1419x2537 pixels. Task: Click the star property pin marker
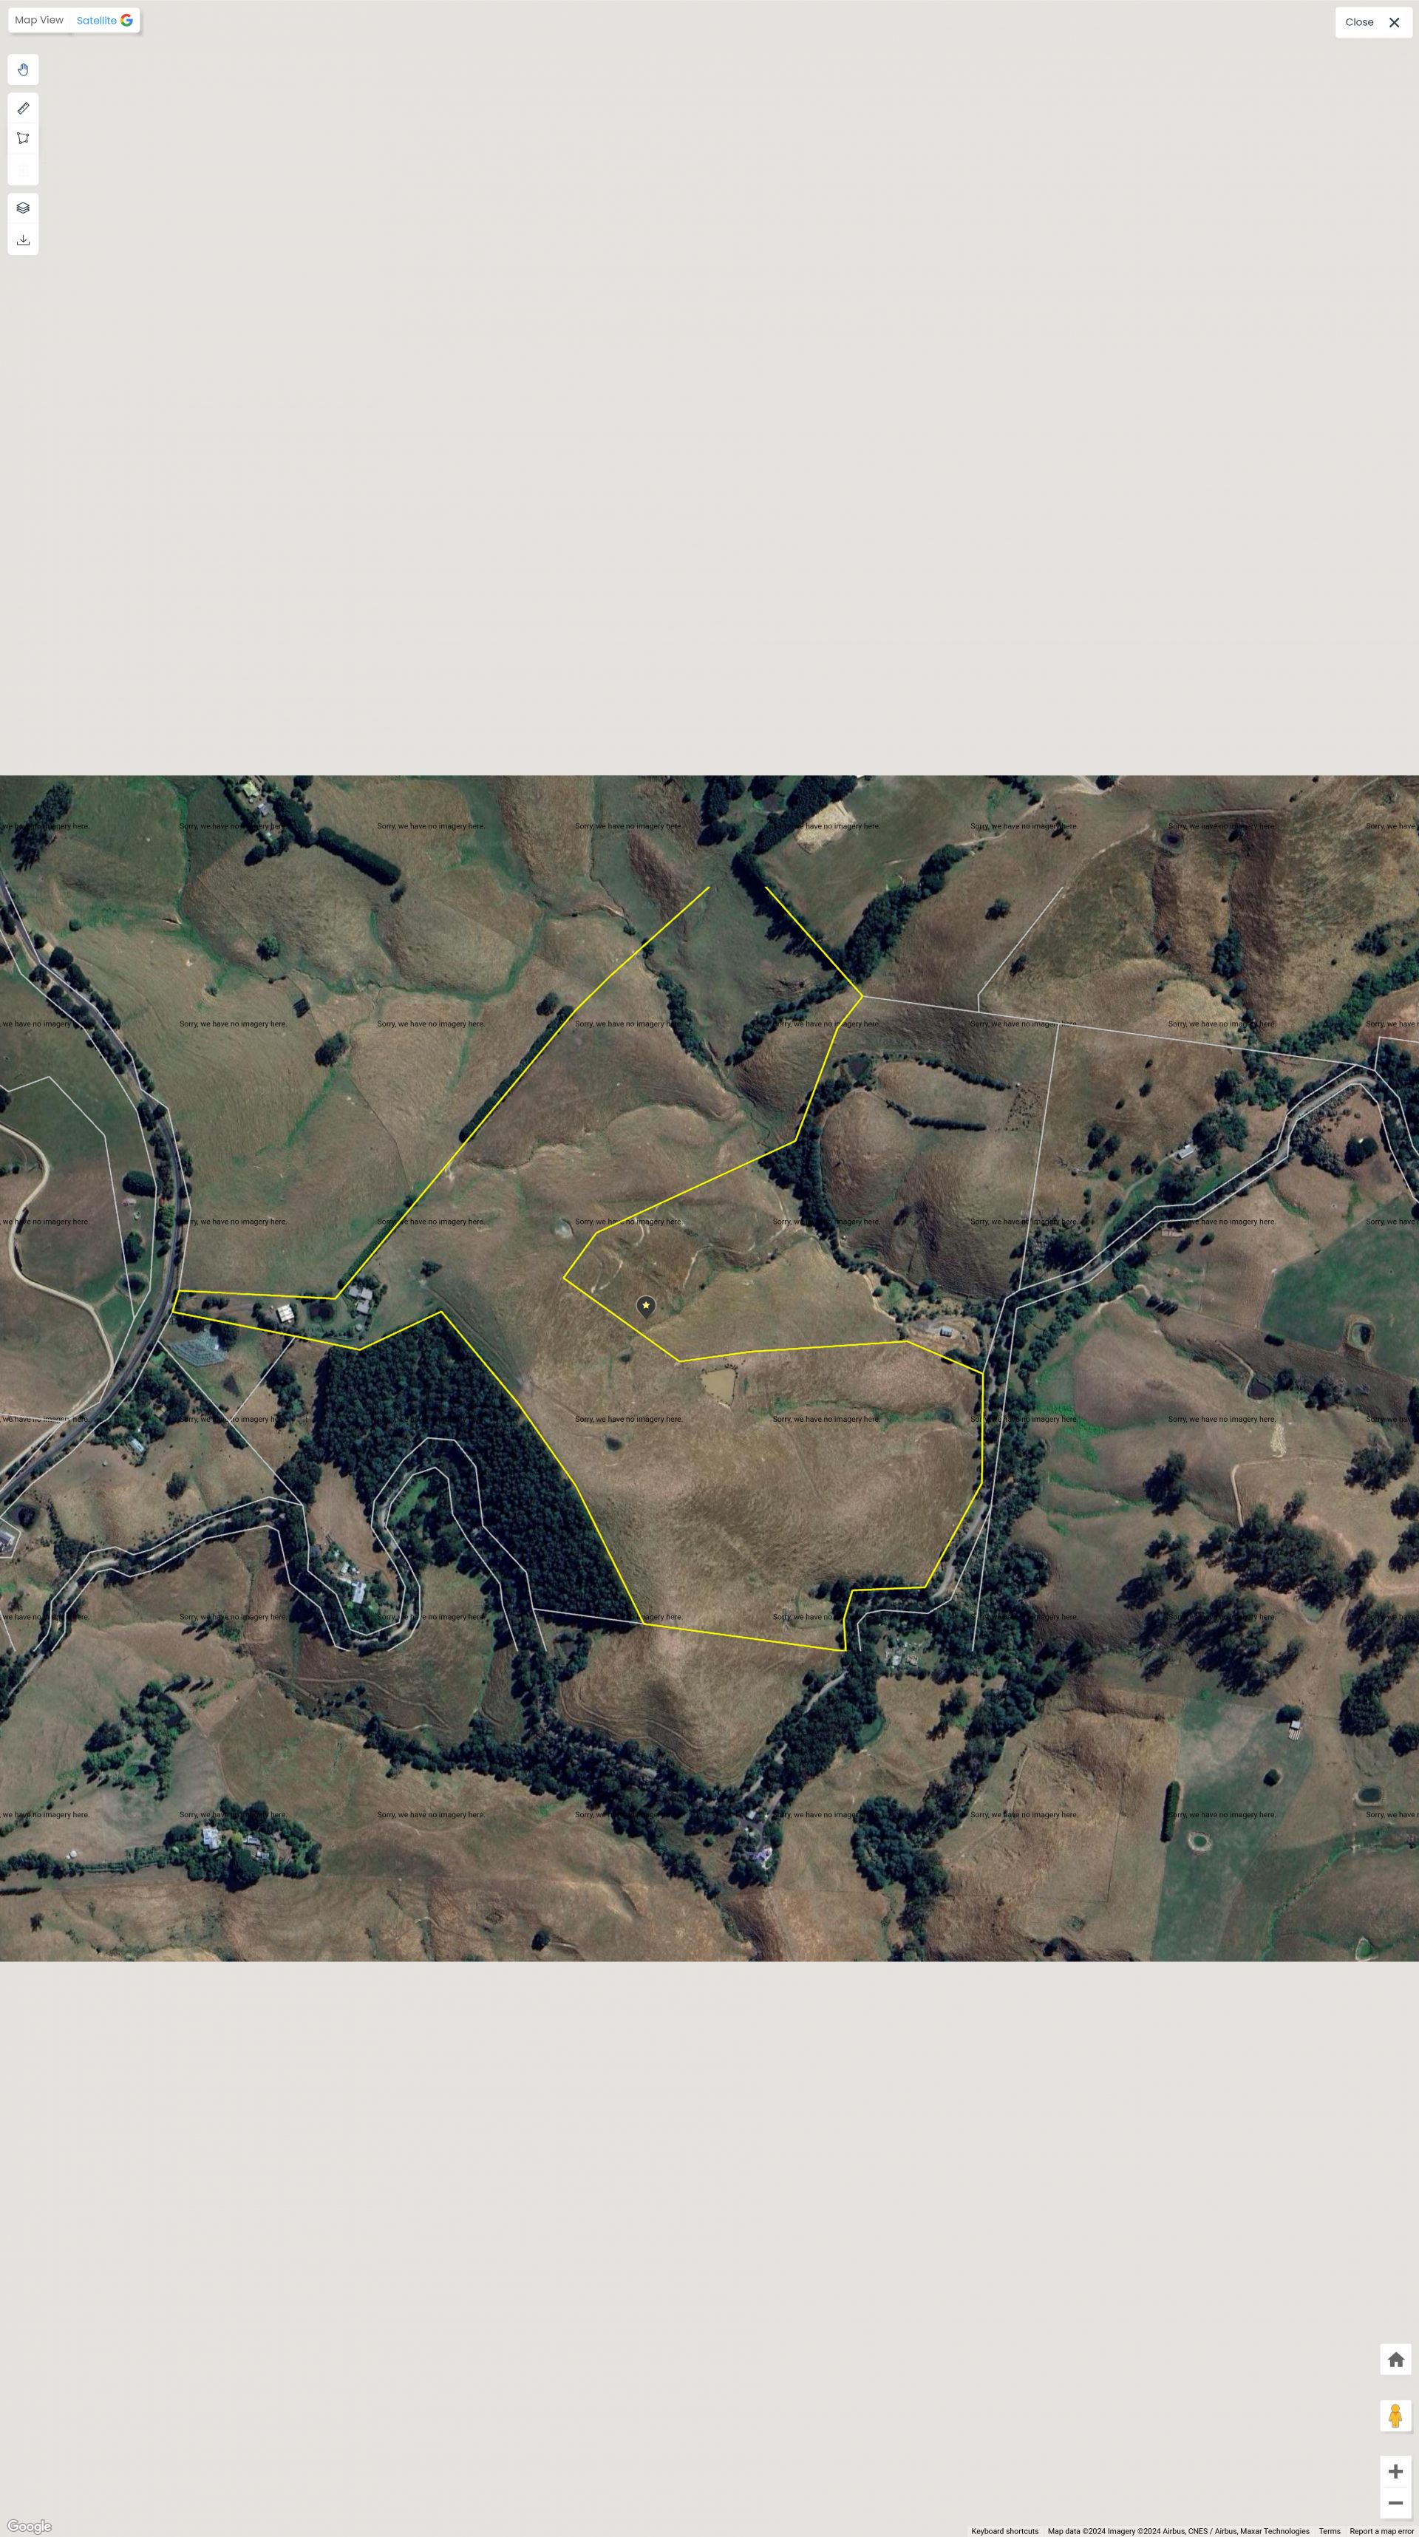[646, 1307]
